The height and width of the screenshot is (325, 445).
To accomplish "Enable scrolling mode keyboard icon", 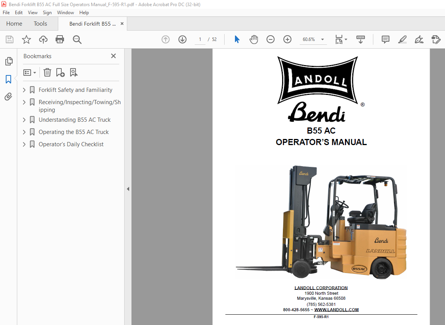I will pos(360,39).
